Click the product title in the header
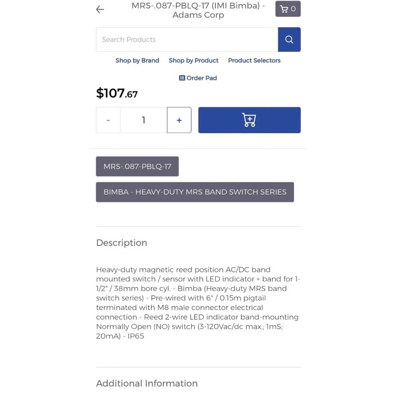 pyautogui.click(x=198, y=10)
